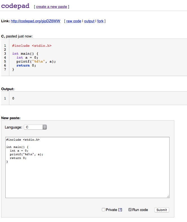
Task: Click the red '#include <stdio.h>' highlighted line
Action: point(32,46)
